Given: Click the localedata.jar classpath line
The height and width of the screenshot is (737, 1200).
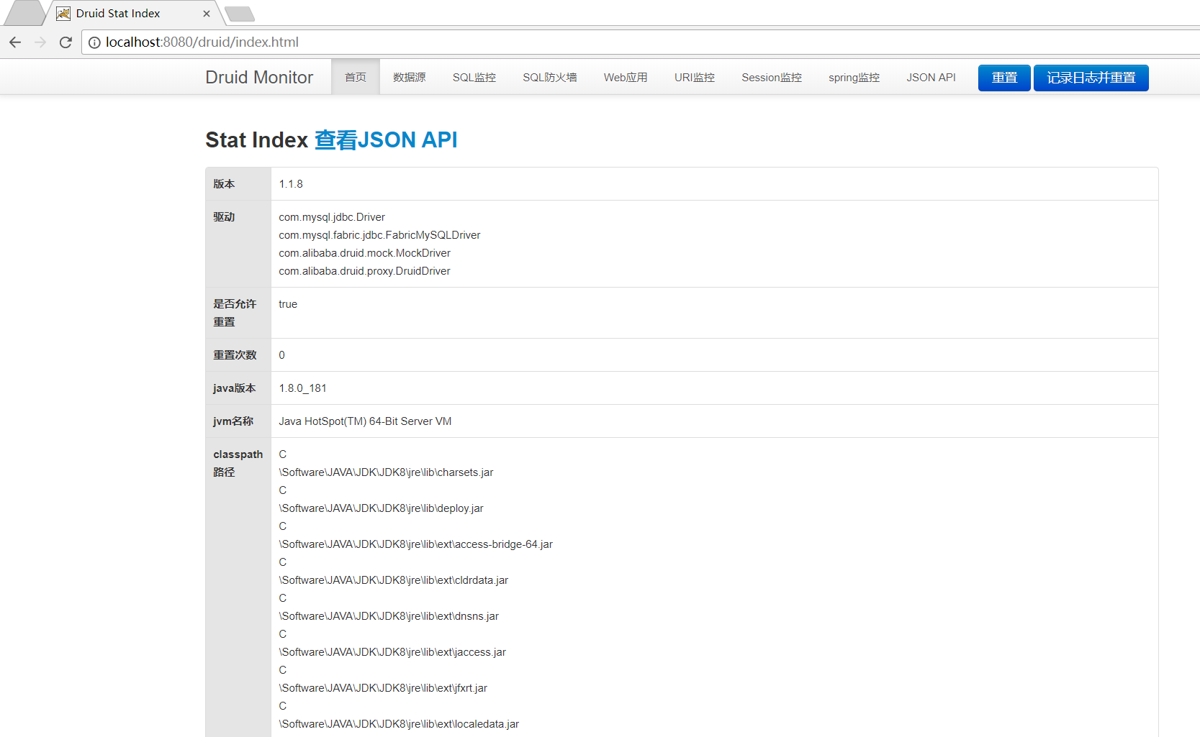Looking at the screenshot, I should pos(399,724).
